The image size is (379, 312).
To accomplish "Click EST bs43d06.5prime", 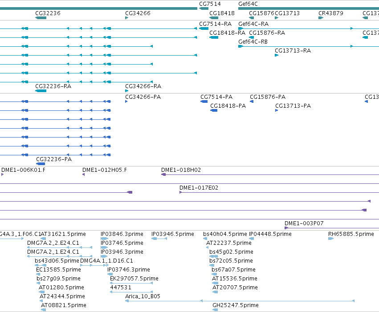I will pyautogui.click(x=57, y=261).
